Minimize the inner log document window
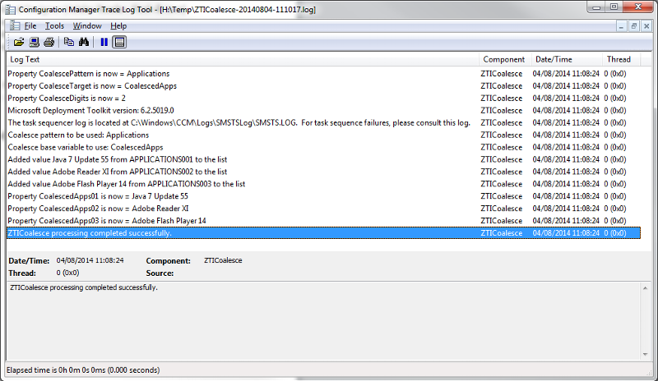658x381 pixels. (621, 26)
